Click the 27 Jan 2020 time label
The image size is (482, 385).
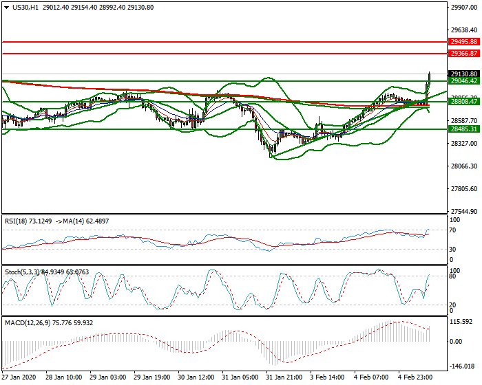(19, 377)
